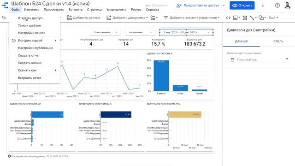Click the Продажи 14 scorecard
Image resolution: width=295 pixels, height=166 pixels.
tap(126, 43)
